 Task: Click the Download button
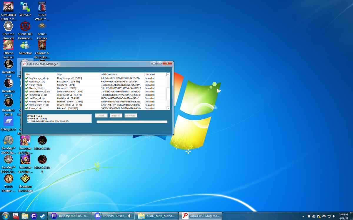131,116
